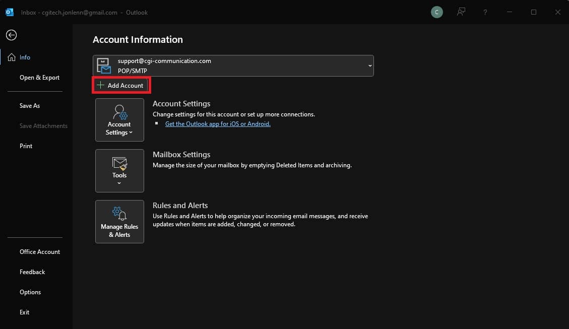Viewport: 569px width, 329px height.
Task: Click the Add Account button
Action: pyautogui.click(x=121, y=85)
